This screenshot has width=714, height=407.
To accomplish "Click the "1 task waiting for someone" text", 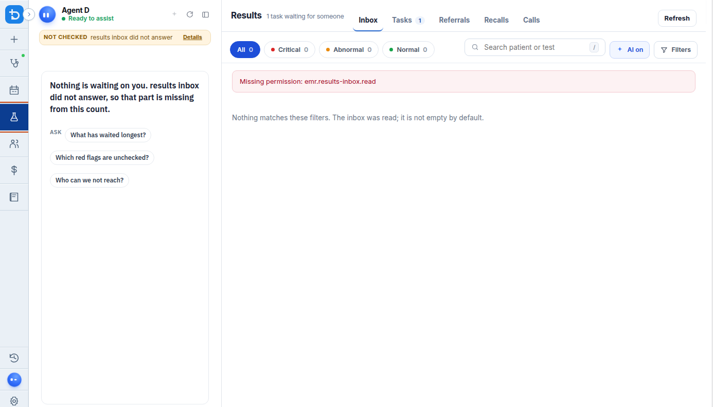I will click(x=305, y=16).
